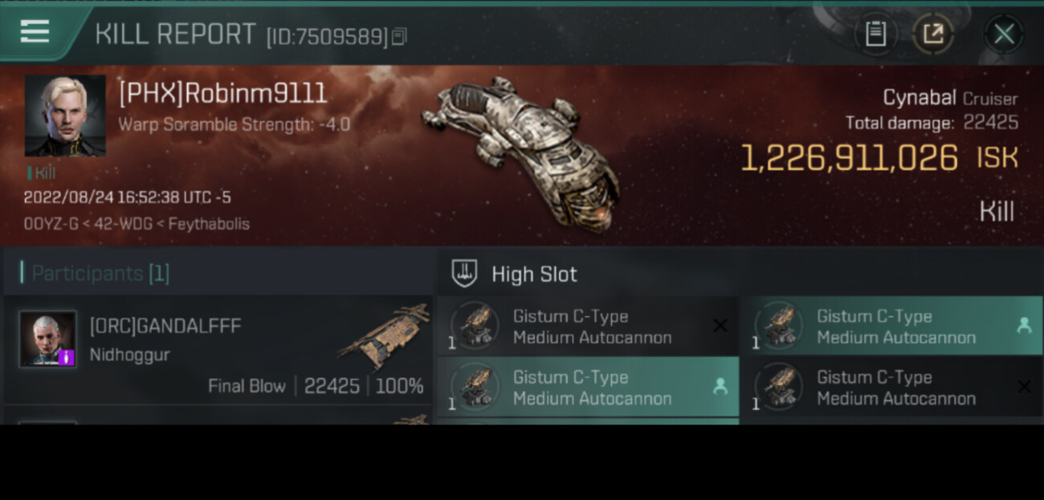The image size is (1044, 500).
Task: Click the [PHX]Robinm9111 pilot name
Action: [x=222, y=94]
